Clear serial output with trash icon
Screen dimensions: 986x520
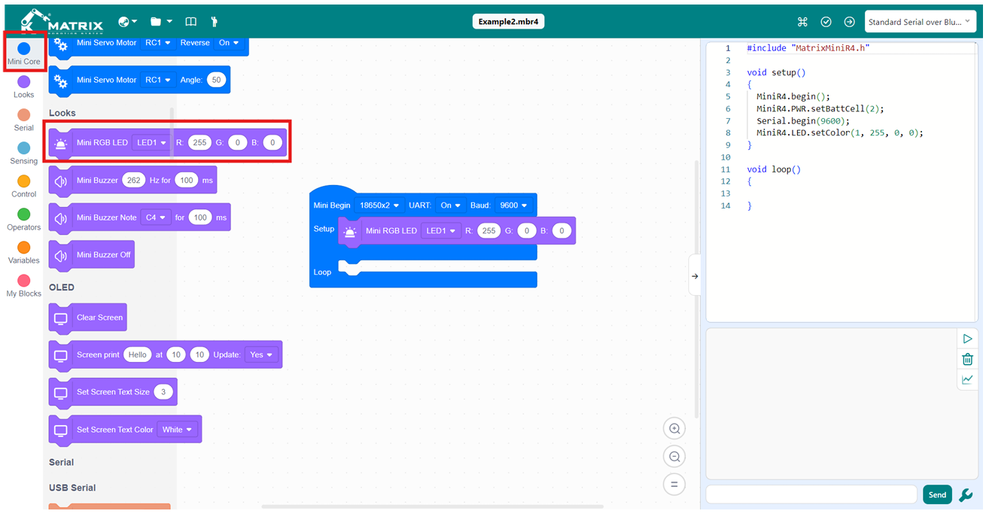pyautogui.click(x=967, y=360)
